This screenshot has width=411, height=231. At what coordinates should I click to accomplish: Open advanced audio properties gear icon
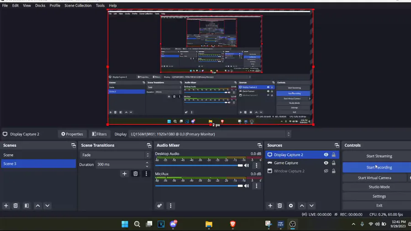pos(160,205)
